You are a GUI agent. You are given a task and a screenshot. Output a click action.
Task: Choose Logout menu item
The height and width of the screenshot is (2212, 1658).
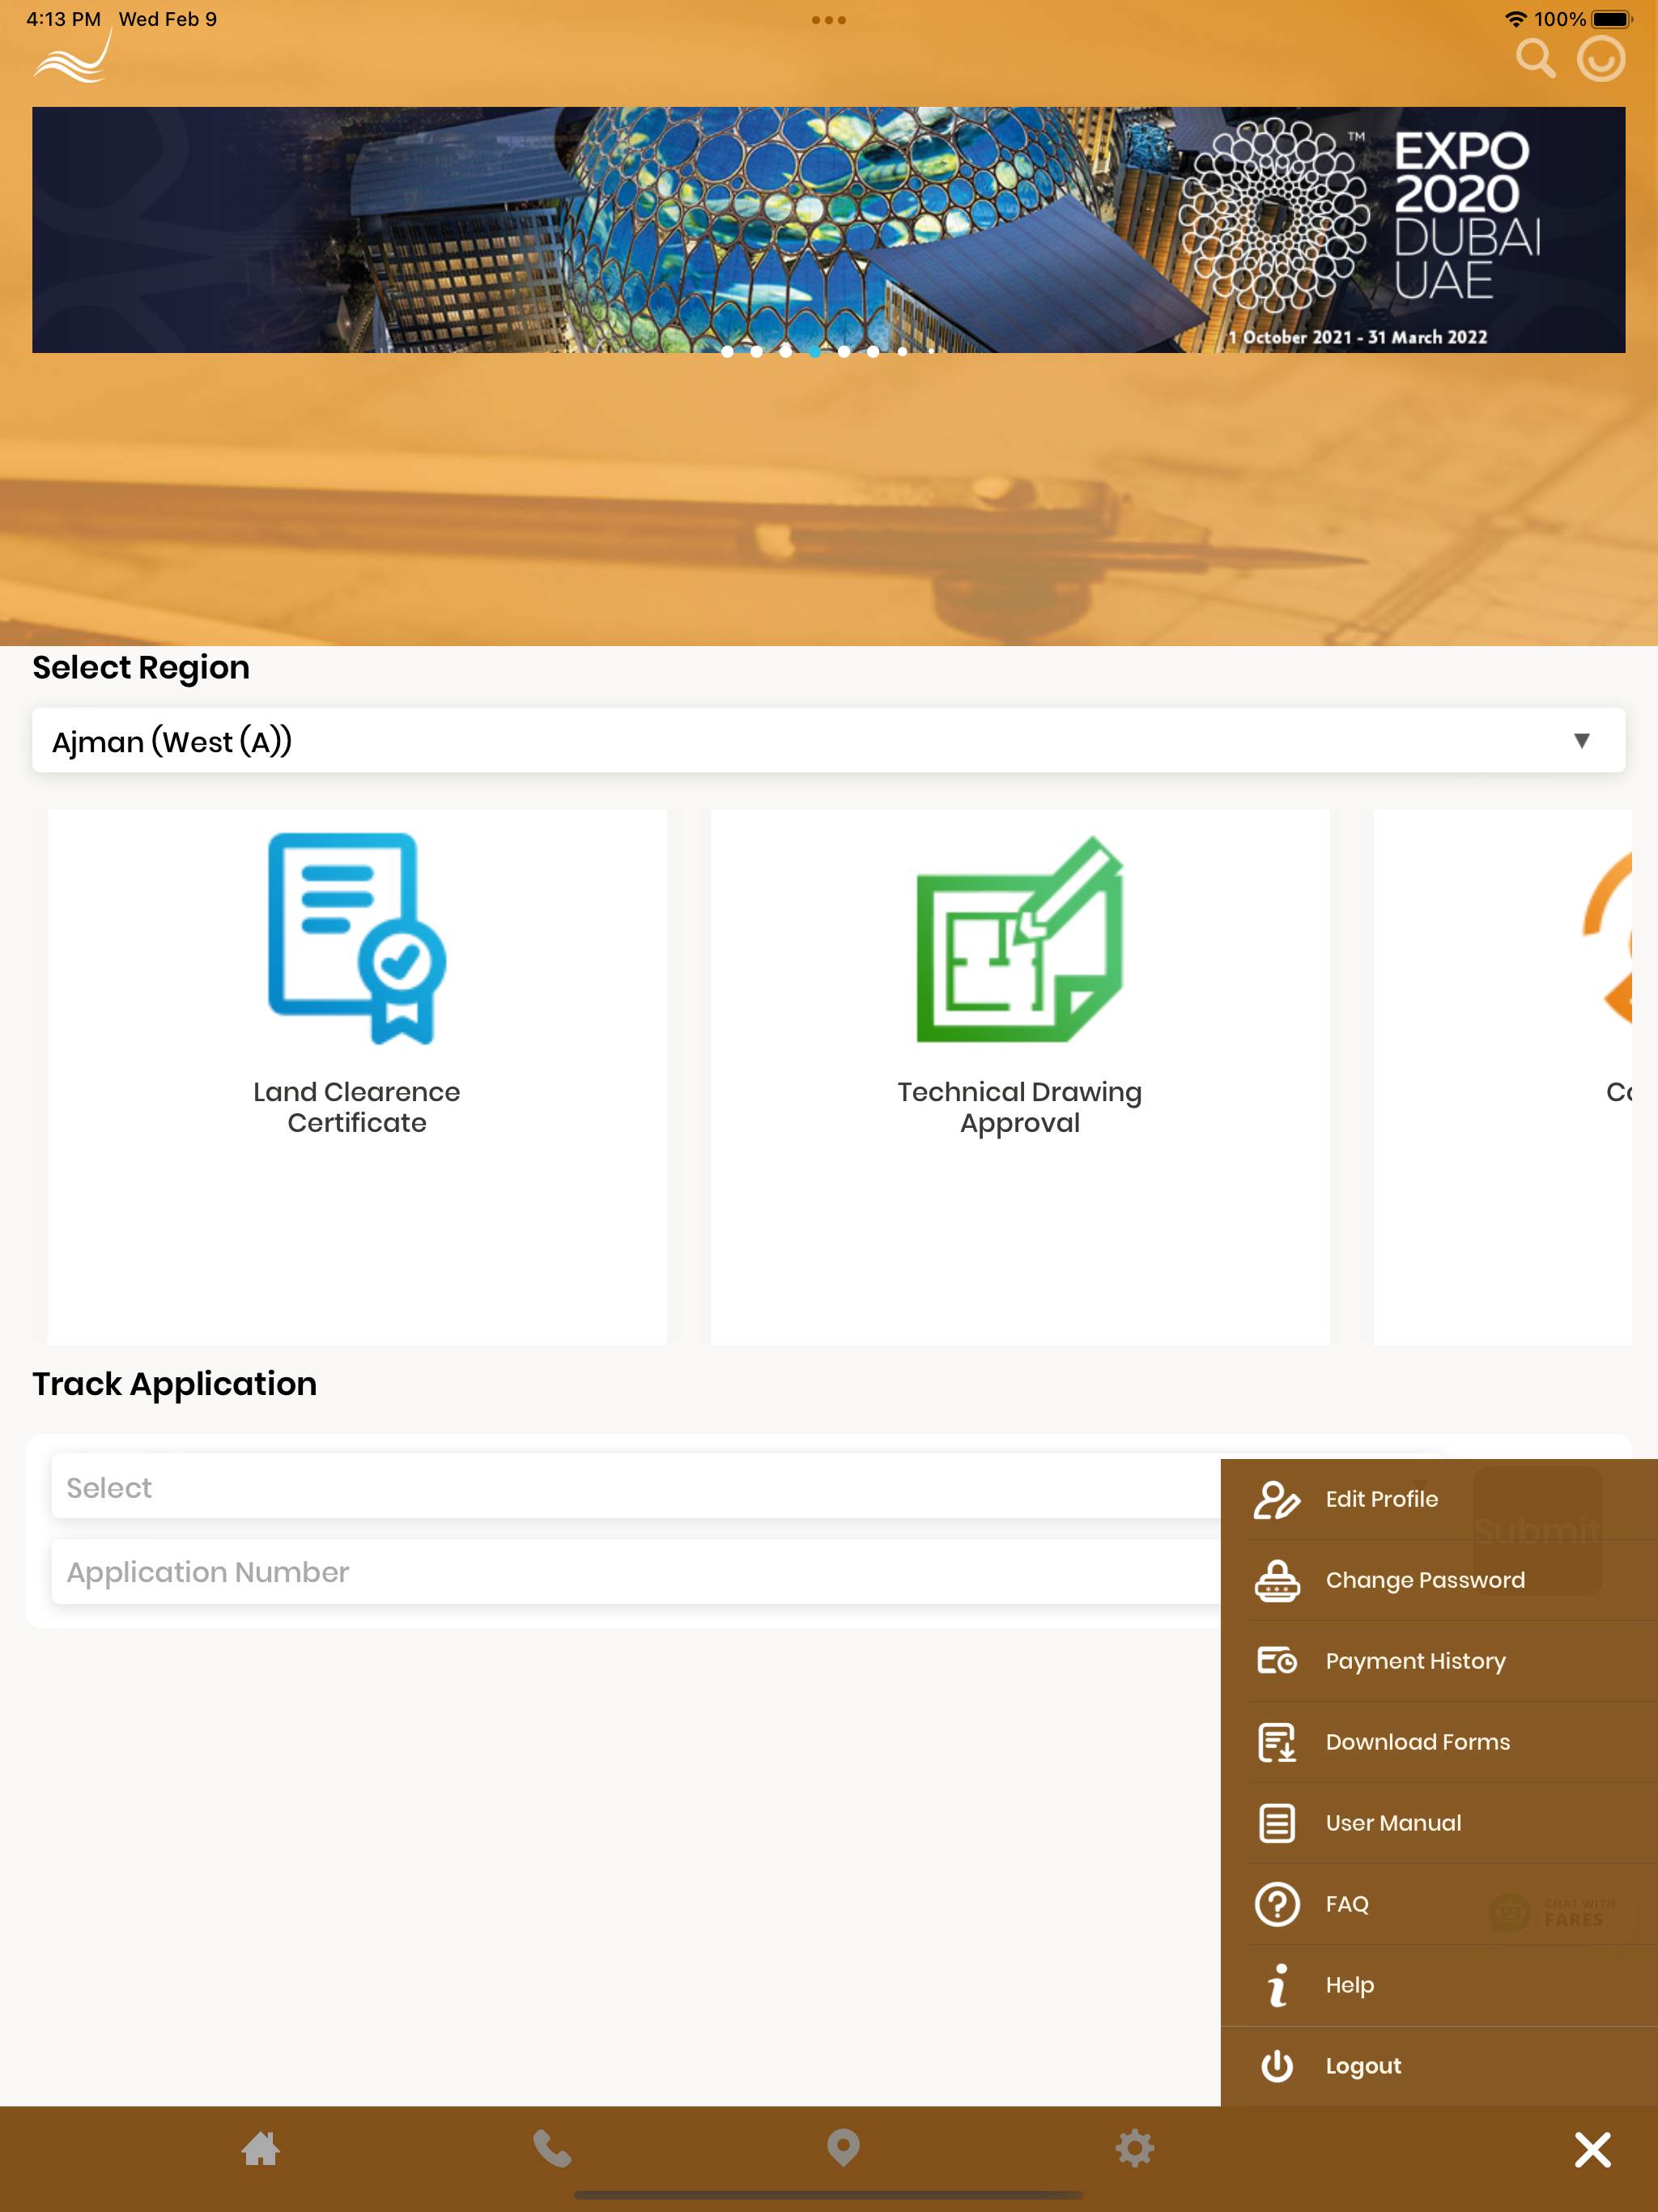click(x=1439, y=2066)
